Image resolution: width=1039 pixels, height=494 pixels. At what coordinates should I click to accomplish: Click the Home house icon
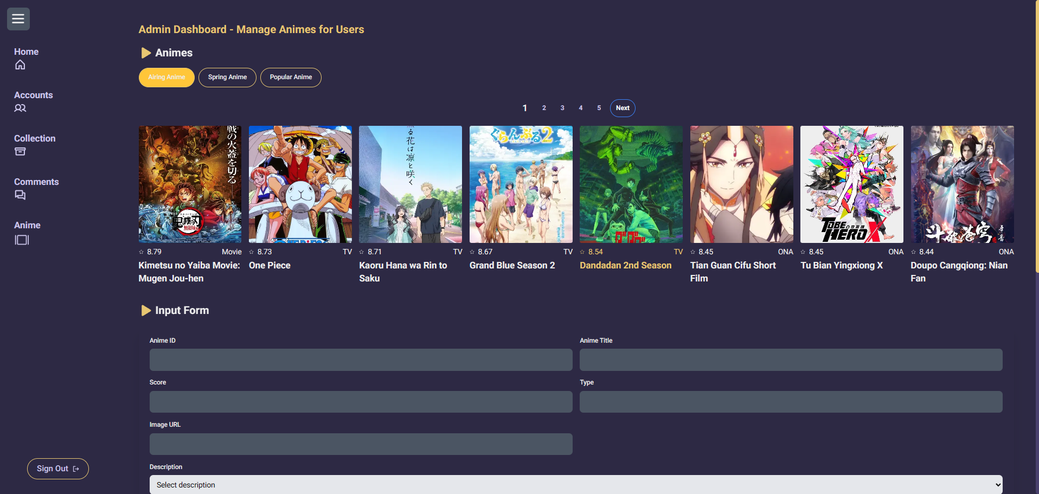tap(20, 65)
